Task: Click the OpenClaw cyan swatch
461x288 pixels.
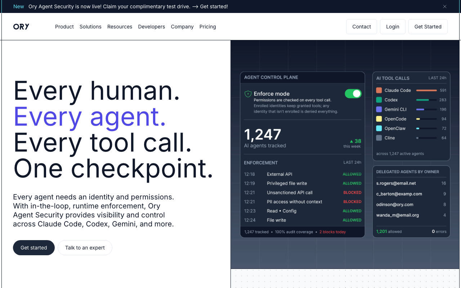Action: tap(379, 129)
